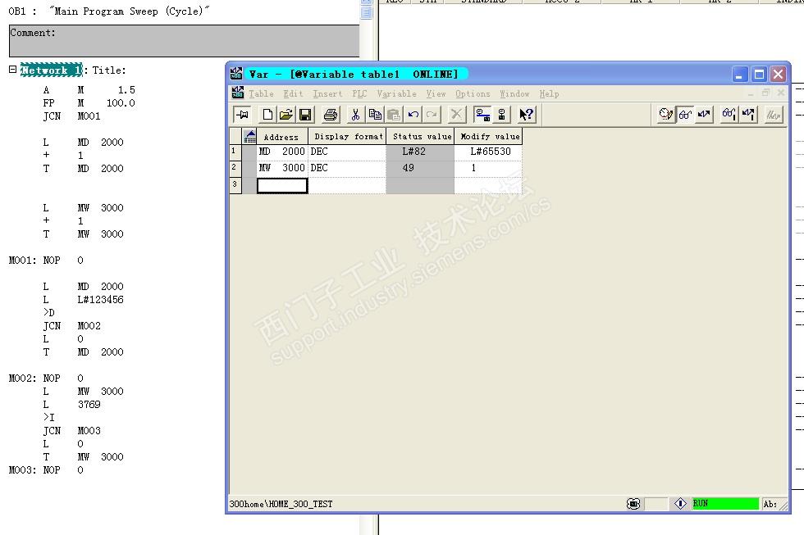Open the Window menu
This screenshot has width=804, height=535.
tap(514, 93)
